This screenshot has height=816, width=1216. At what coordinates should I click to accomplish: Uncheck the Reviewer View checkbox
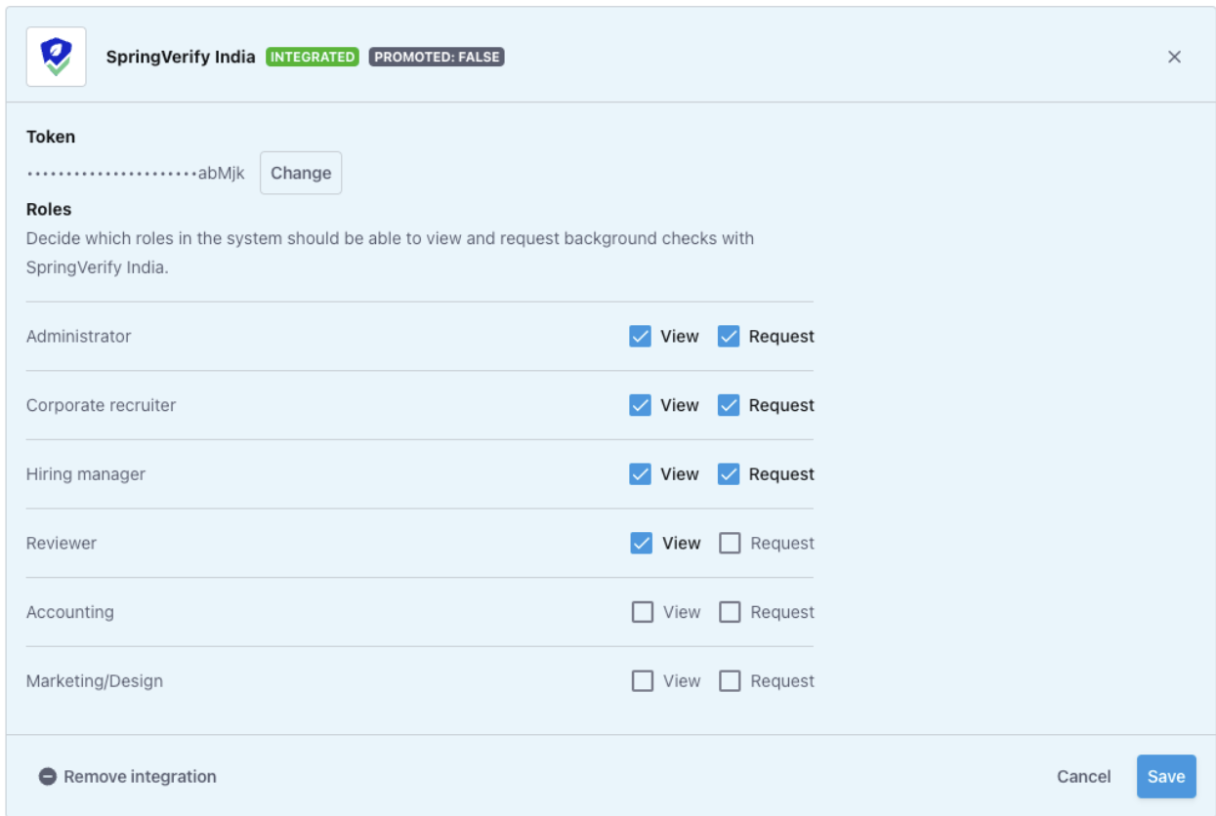[642, 544]
